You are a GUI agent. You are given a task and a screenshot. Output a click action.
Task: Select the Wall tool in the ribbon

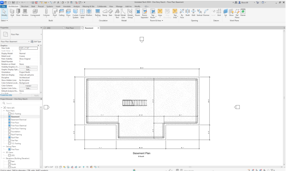(x=12, y=13)
